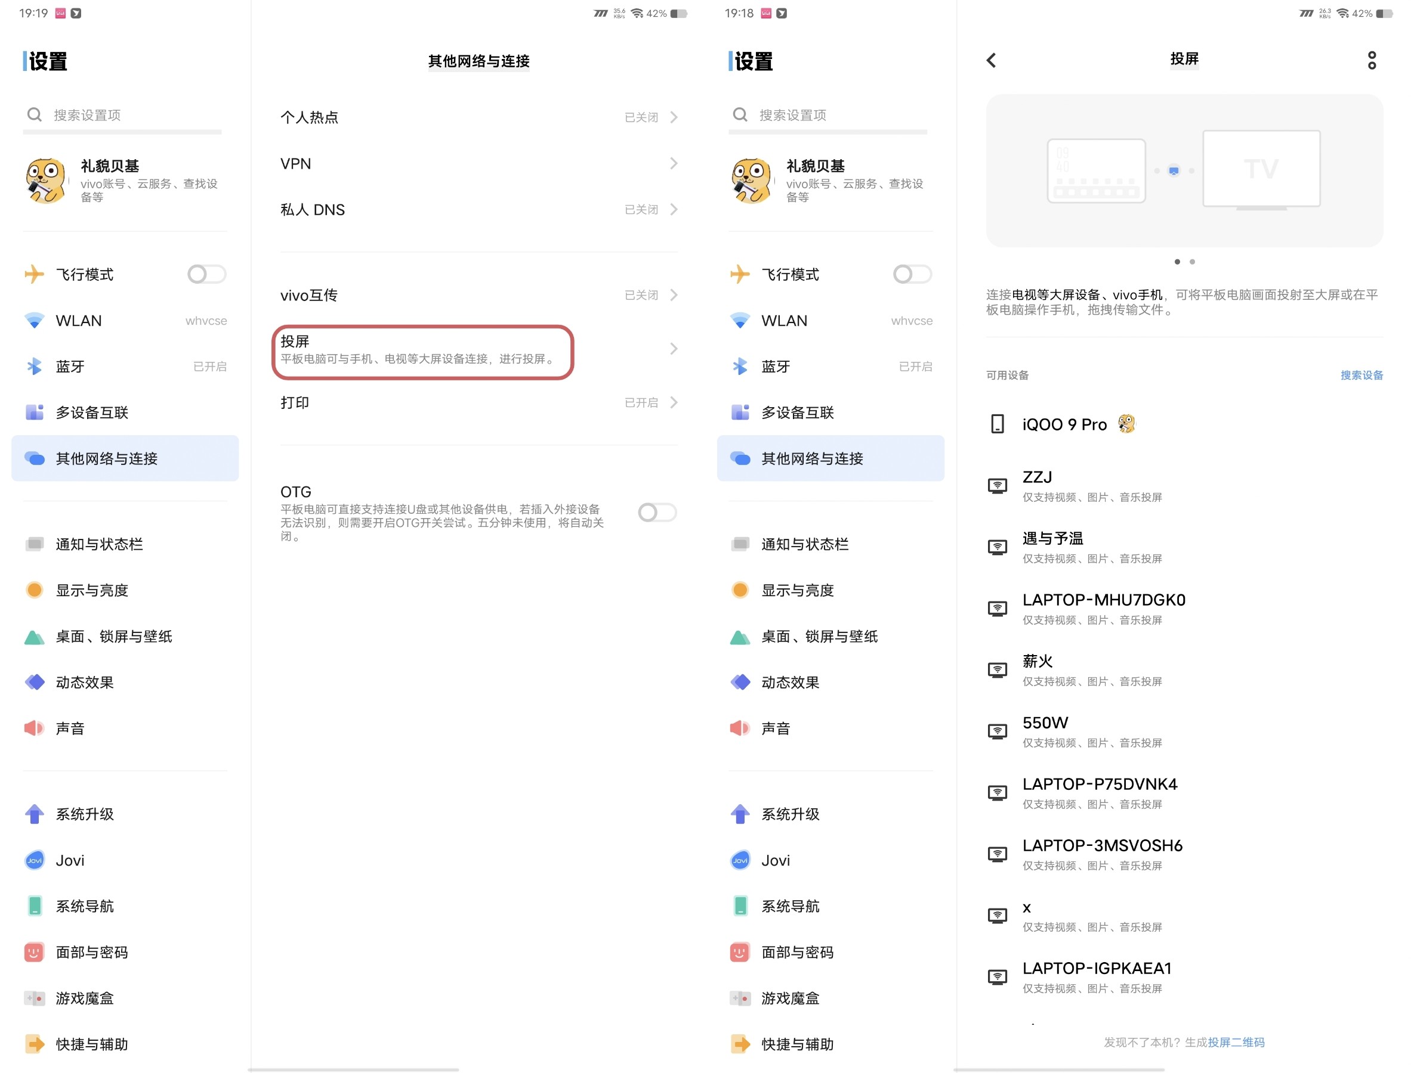
Task: Tap the 礼貌贝基 profile avatar on the left
Action: pos(45,181)
